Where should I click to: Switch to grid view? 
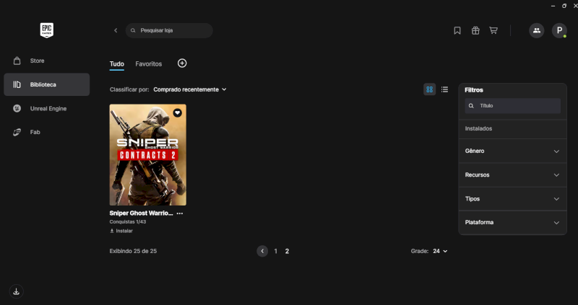tap(429, 89)
